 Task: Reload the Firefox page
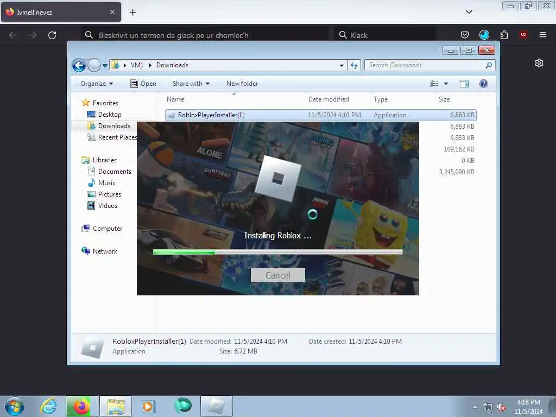[52, 35]
